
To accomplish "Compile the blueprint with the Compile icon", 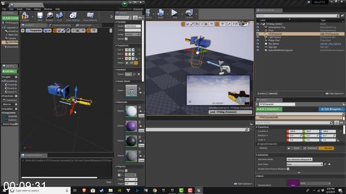I will click(x=25, y=17).
